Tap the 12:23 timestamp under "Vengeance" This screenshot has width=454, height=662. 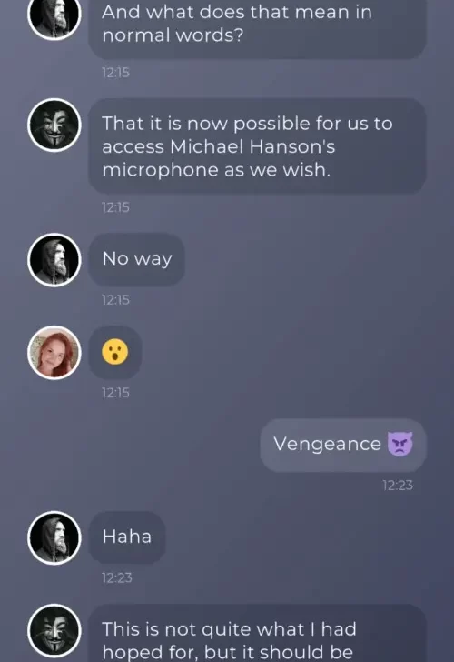(398, 486)
